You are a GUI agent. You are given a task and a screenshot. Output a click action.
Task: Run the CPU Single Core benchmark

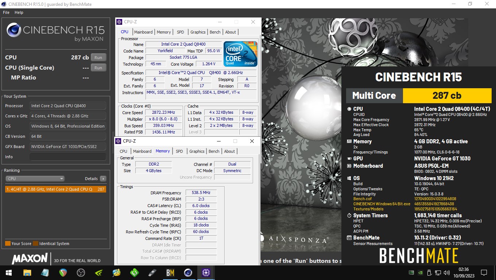(x=98, y=68)
